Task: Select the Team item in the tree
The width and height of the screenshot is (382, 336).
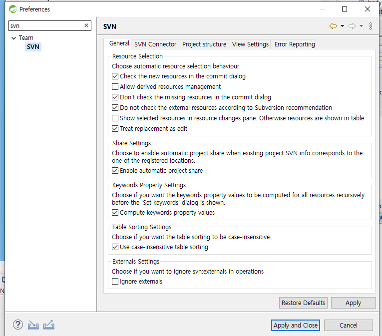Action: tap(26, 38)
